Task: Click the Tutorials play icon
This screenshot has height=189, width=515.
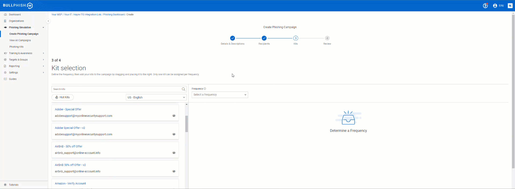Action: tap(5, 185)
